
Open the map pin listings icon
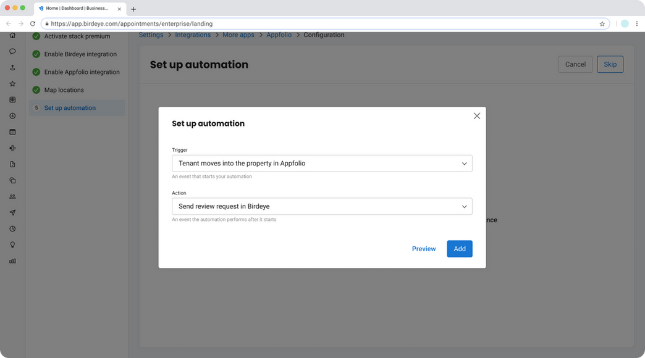(x=12, y=67)
